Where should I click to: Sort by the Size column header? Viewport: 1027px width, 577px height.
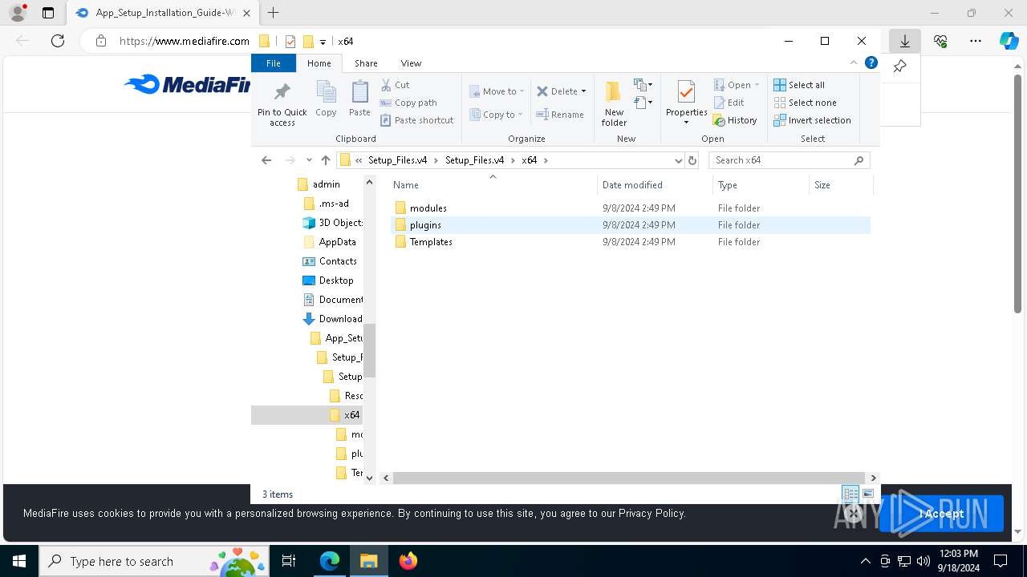(x=840, y=185)
